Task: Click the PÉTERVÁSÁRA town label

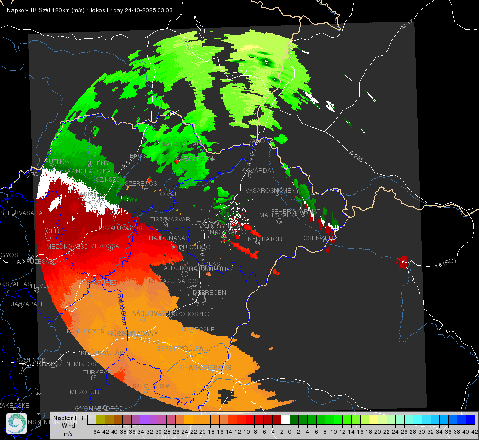Action: pyautogui.click(x=21, y=213)
